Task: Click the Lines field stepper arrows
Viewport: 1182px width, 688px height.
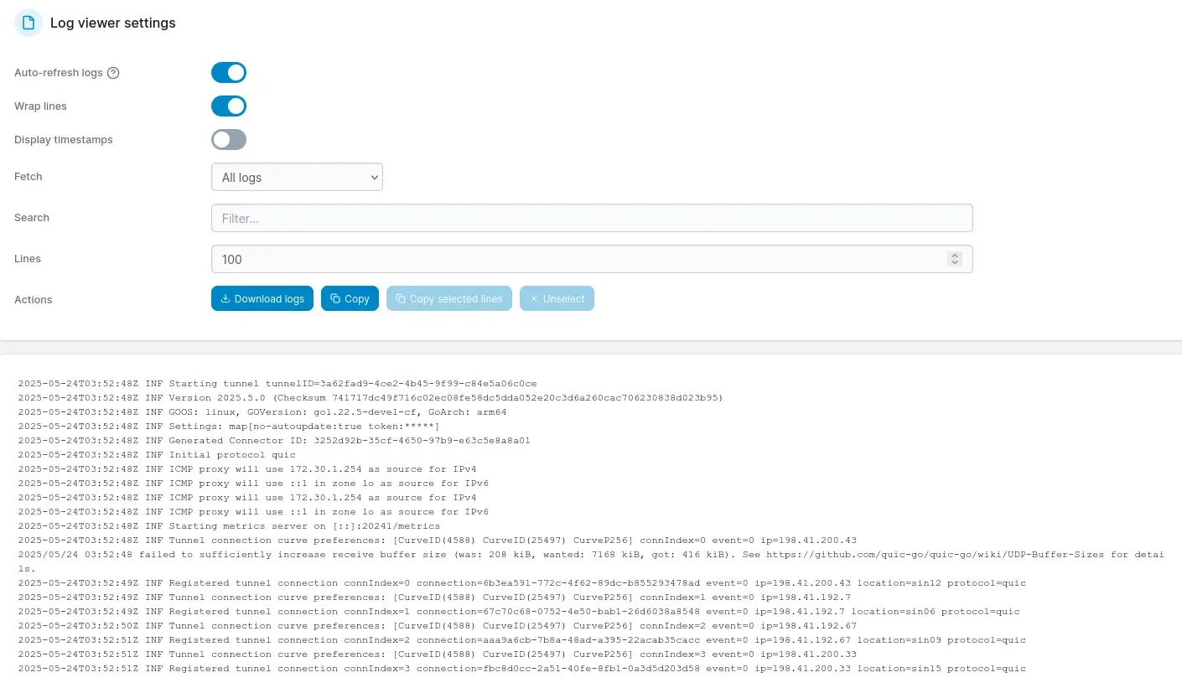Action: (x=954, y=259)
